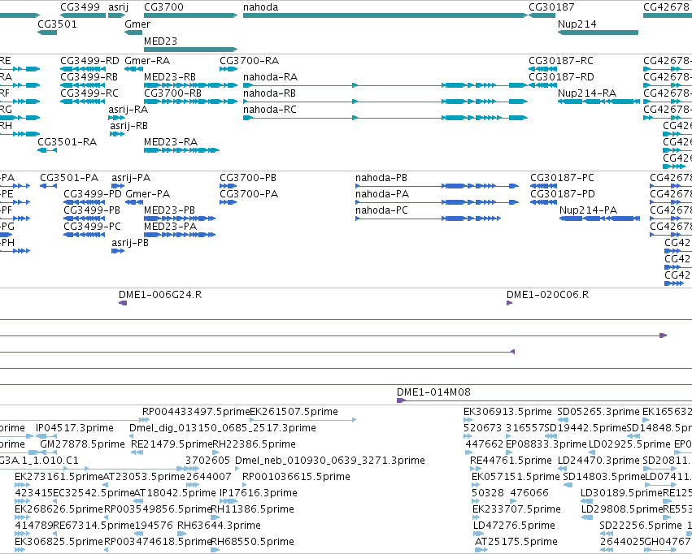The image size is (692, 554).
Task: Select the EK306913.5prime EST label
Action: 507,412
